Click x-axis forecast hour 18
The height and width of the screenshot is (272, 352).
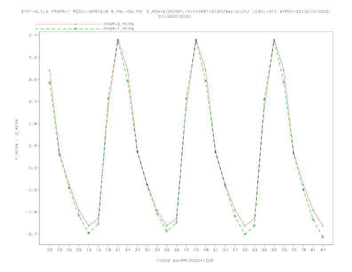click(x=108, y=250)
